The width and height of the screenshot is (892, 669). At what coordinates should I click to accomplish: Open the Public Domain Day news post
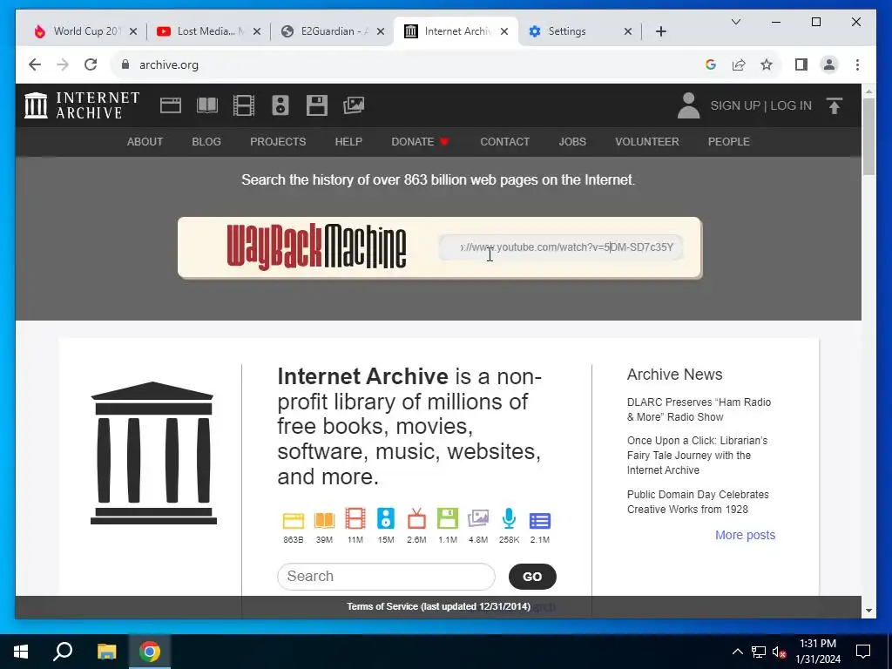(698, 503)
